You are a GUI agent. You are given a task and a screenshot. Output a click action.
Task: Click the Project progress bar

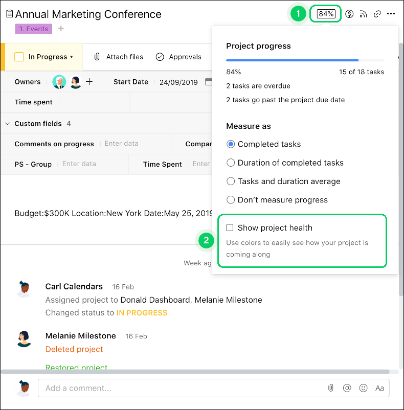coord(305,60)
